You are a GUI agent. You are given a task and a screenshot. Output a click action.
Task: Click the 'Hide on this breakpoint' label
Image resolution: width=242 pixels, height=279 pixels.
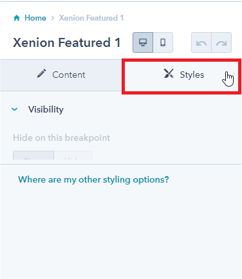coord(62,138)
